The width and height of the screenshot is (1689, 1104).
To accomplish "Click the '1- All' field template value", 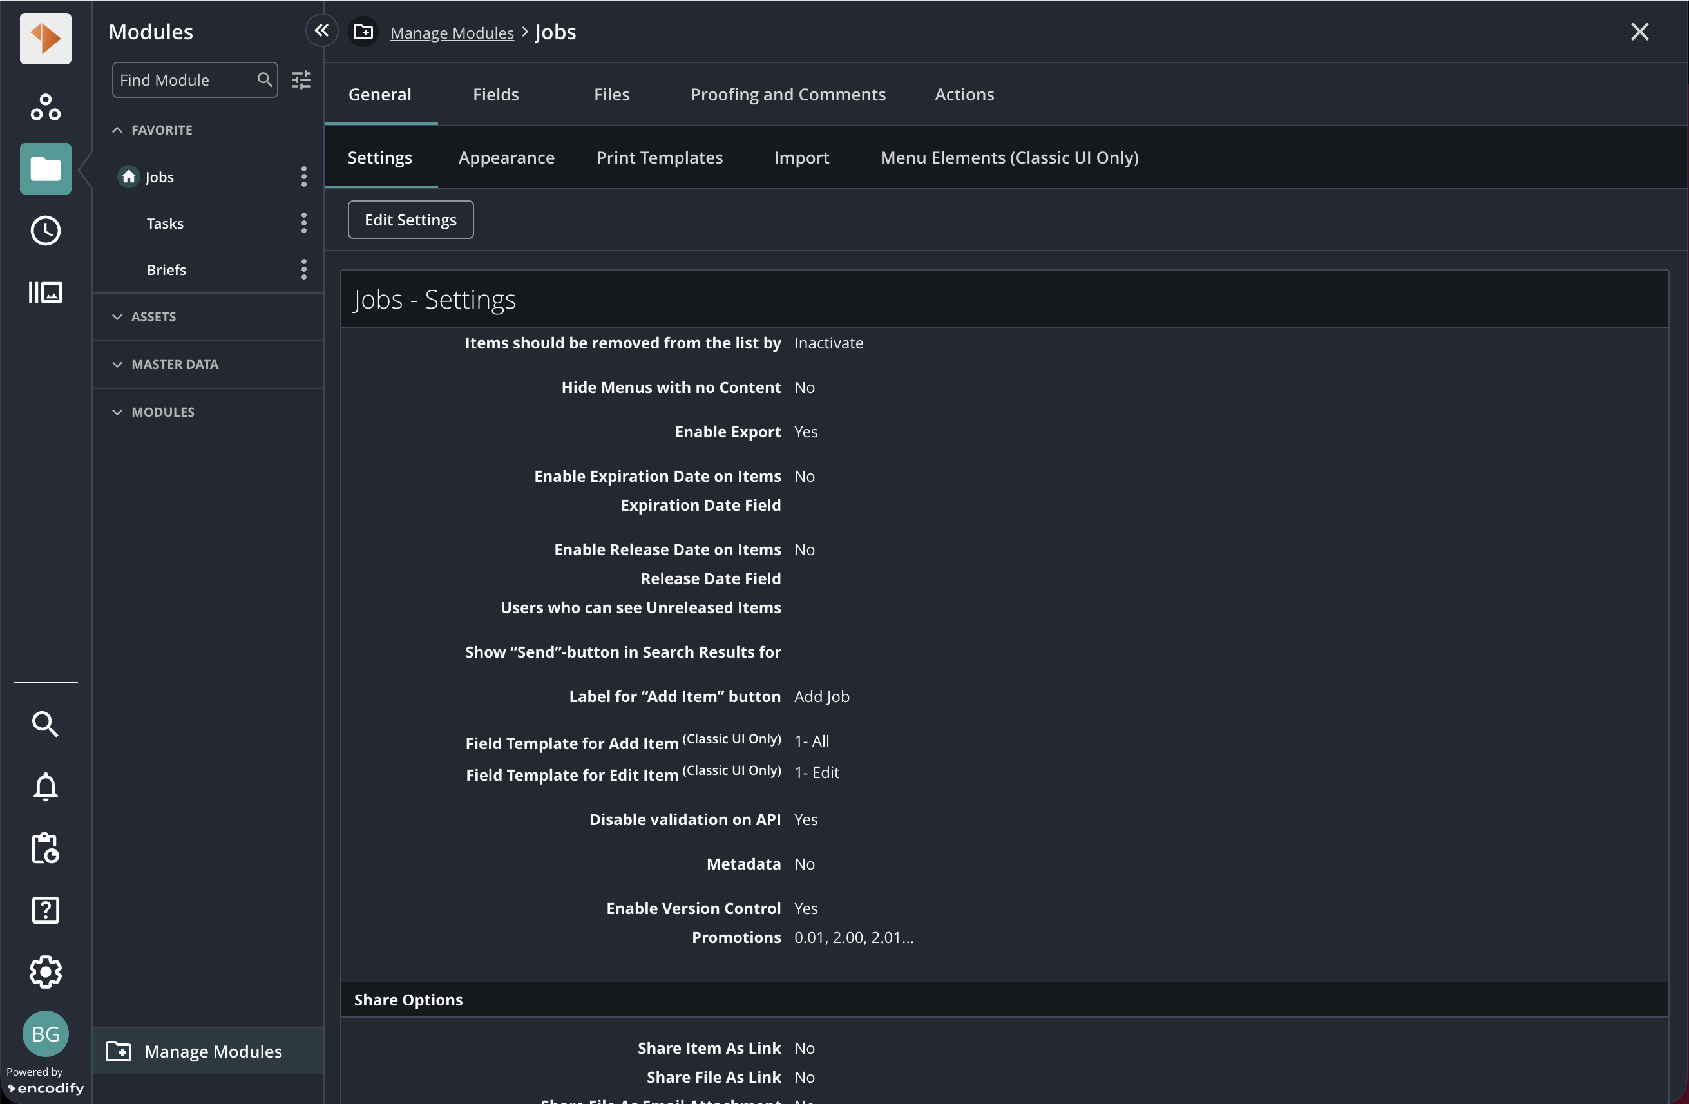I will coord(811,741).
